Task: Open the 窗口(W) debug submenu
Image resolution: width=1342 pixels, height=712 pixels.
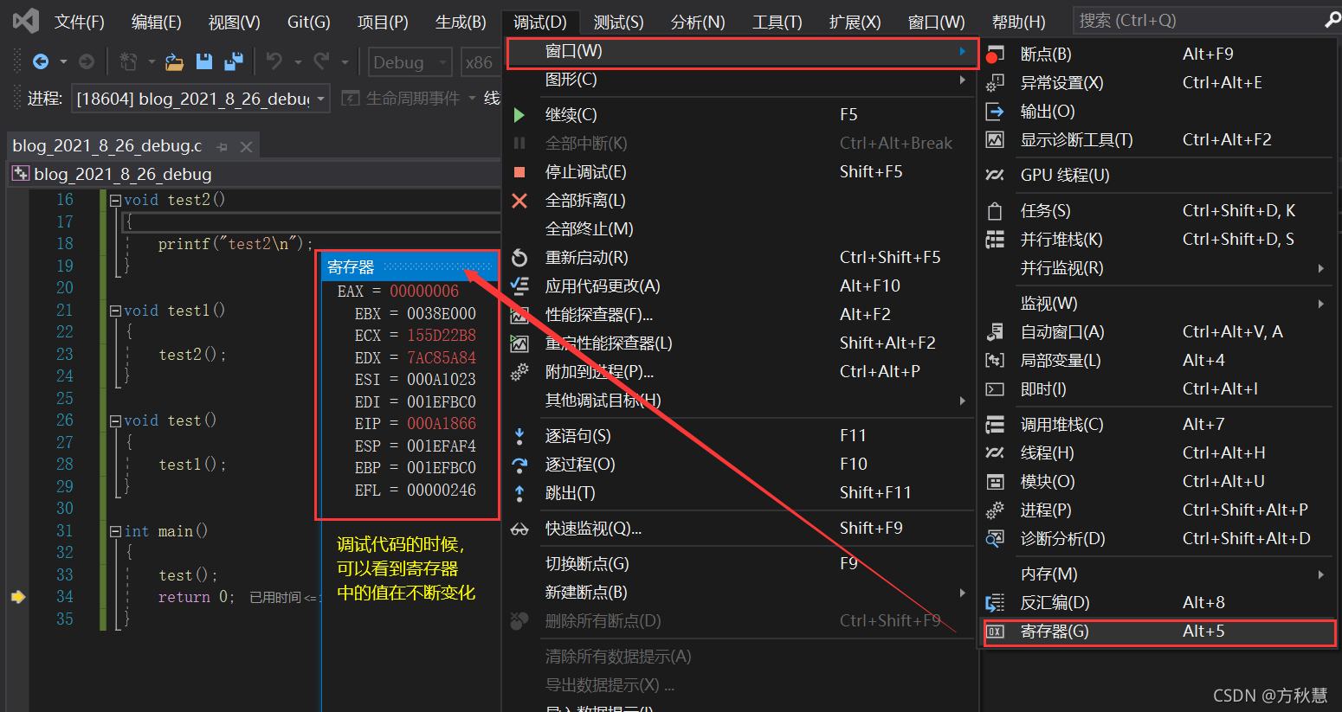Action: (x=742, y=52)
